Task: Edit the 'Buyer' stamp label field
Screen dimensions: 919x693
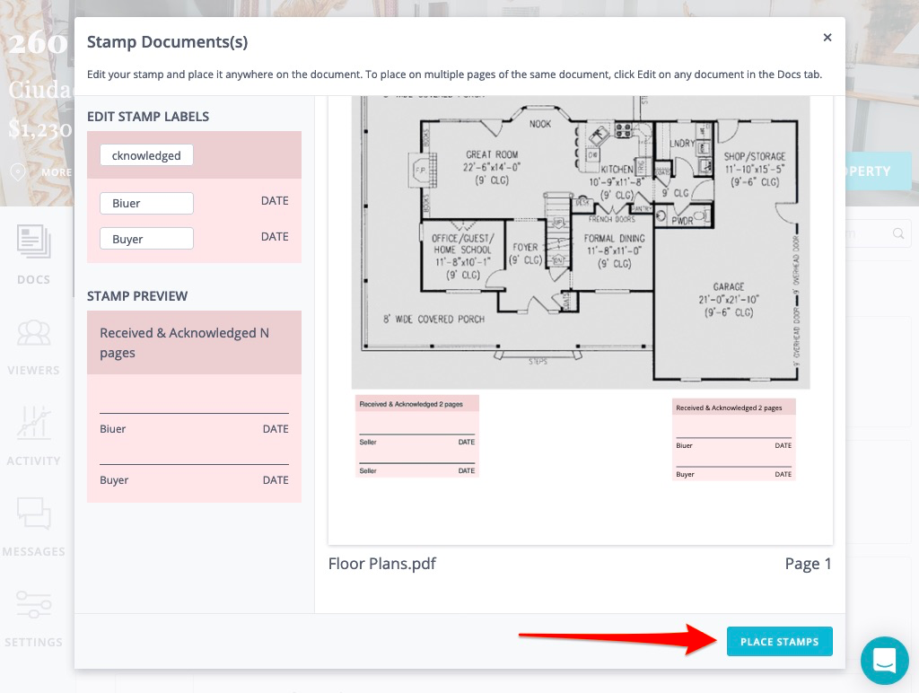Action: coord(146,239)
